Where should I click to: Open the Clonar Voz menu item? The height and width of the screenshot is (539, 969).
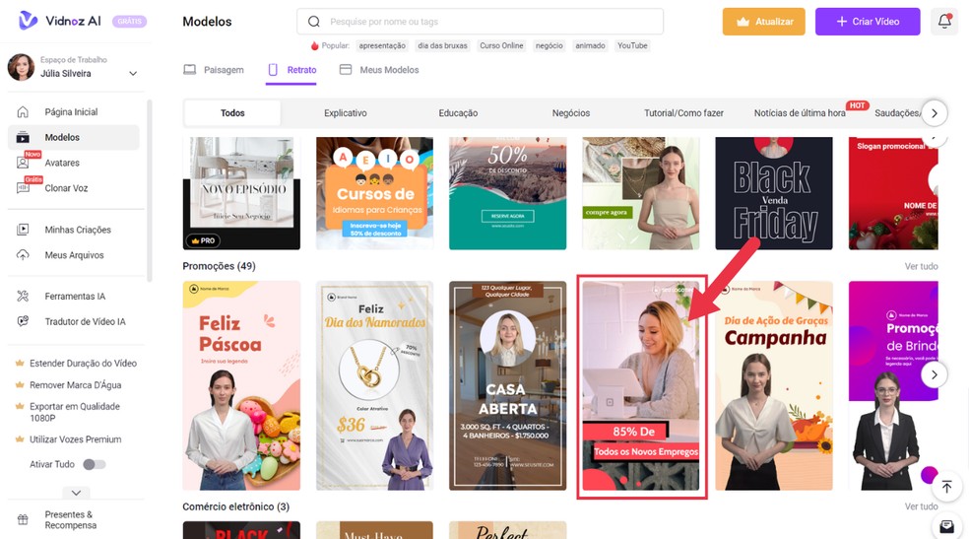tap(74, 188)
